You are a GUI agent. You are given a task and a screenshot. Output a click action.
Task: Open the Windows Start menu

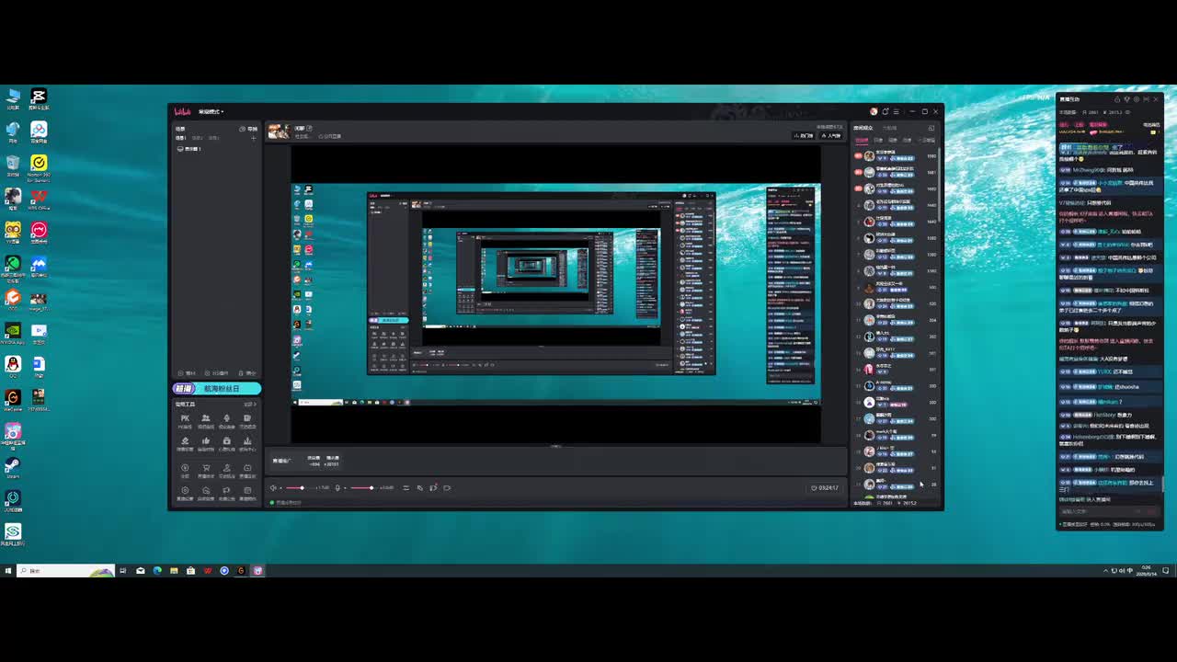point(7,571)
